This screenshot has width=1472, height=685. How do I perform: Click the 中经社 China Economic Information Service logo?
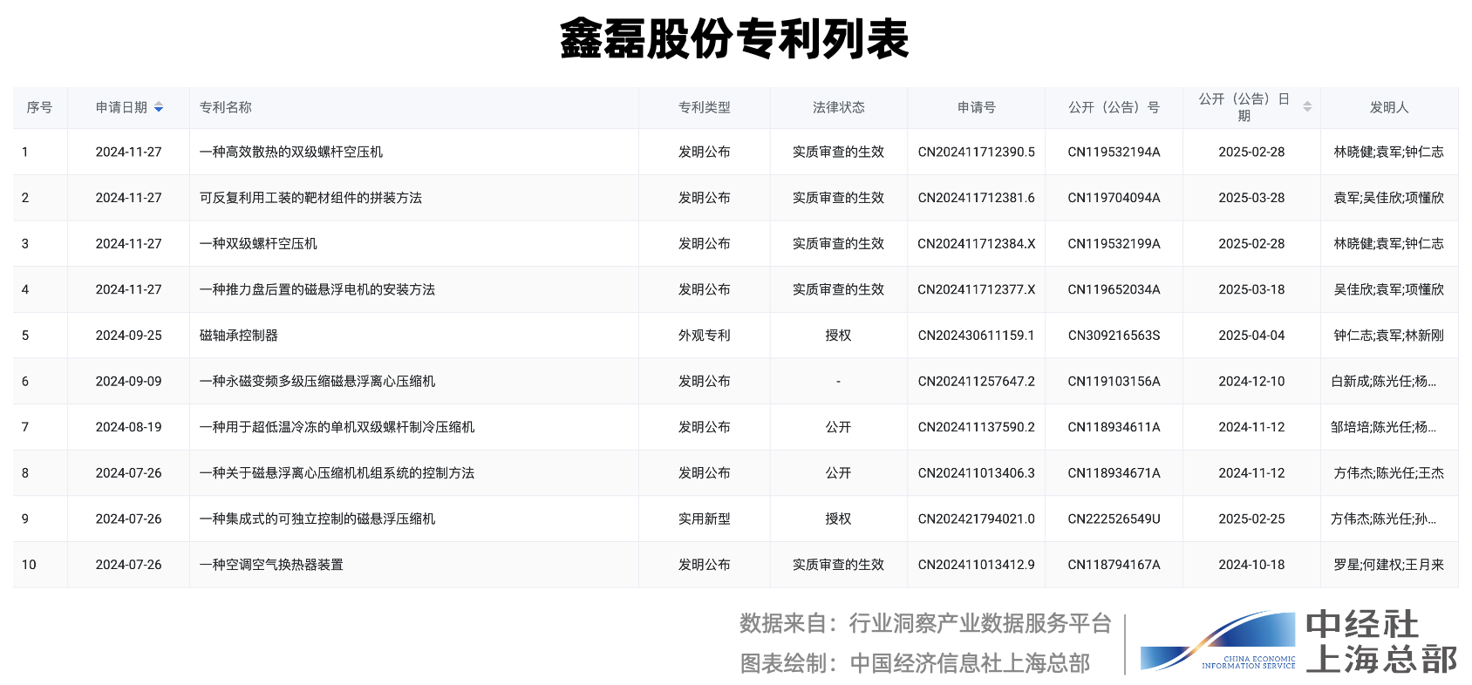click(1298, 642)
